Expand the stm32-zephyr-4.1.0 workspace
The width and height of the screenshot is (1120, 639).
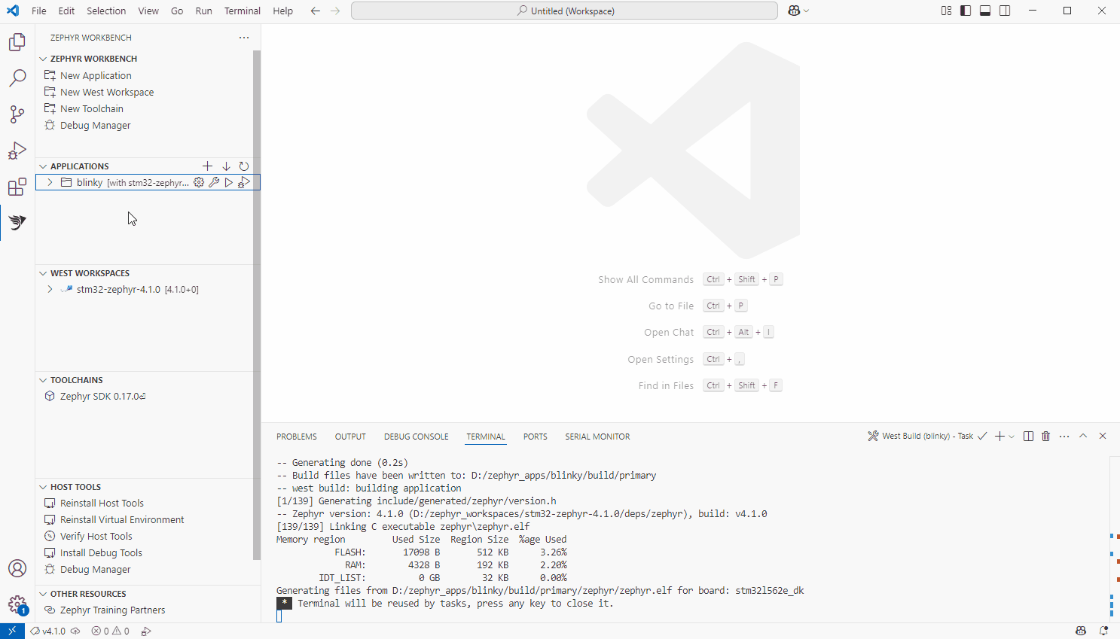tap(50, 289)
